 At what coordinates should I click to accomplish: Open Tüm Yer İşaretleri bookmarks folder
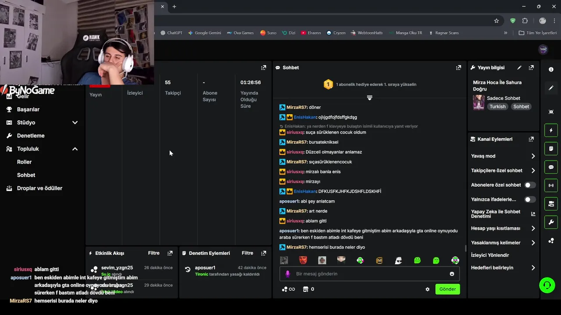tap(538, 33)
